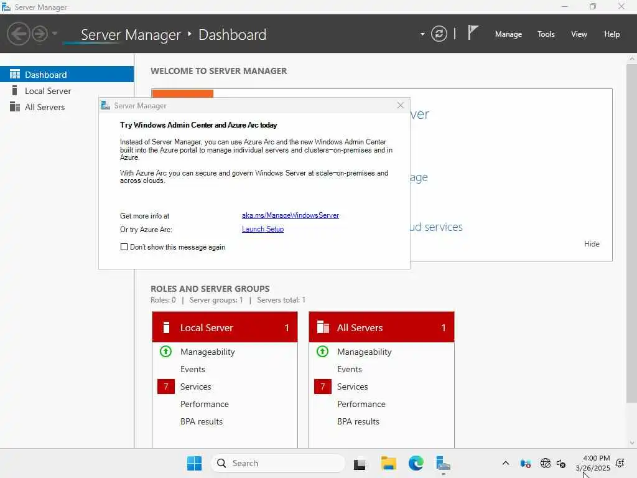Open File Explorer from the taskbar
The image size is (637, 478).
point(388,463)
